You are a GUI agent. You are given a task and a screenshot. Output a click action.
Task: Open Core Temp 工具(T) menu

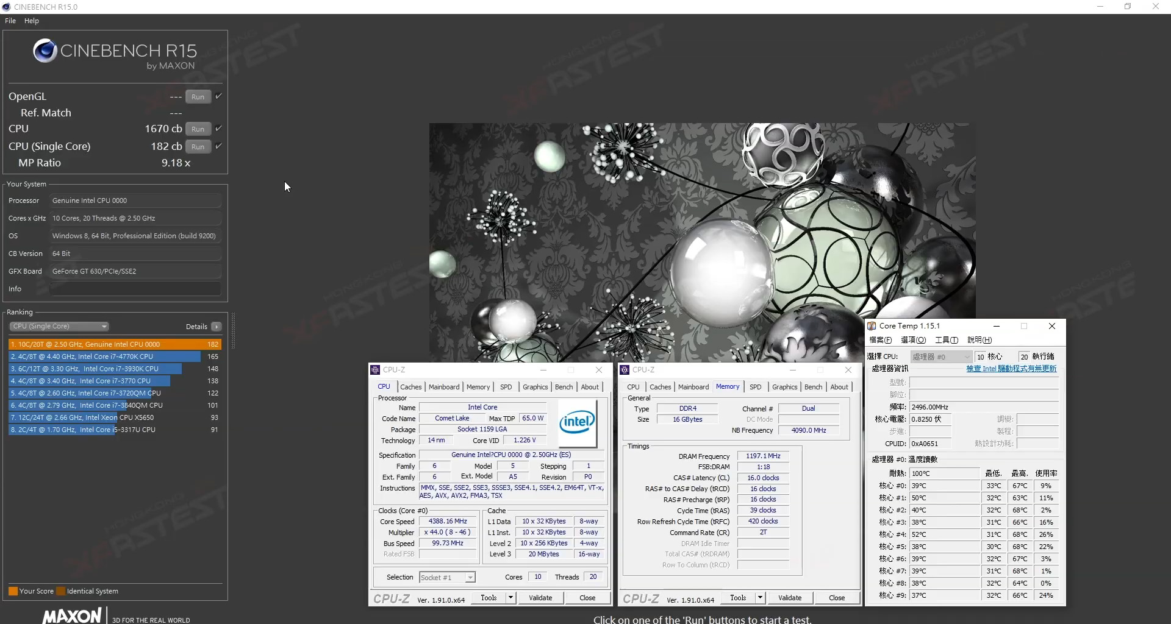pos(947,340)
